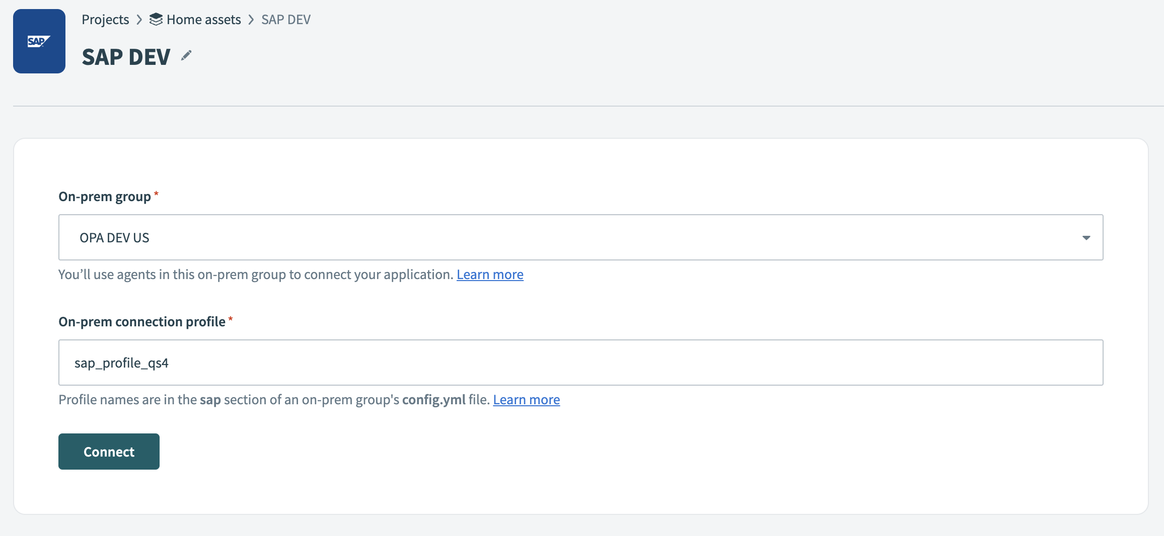Viewport: 1164px width, 536px height.
Task: Select the SAP DEV breadcrumb item
Action: (285, 20)
